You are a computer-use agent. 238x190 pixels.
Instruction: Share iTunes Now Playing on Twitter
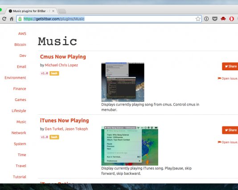point(230,130)
